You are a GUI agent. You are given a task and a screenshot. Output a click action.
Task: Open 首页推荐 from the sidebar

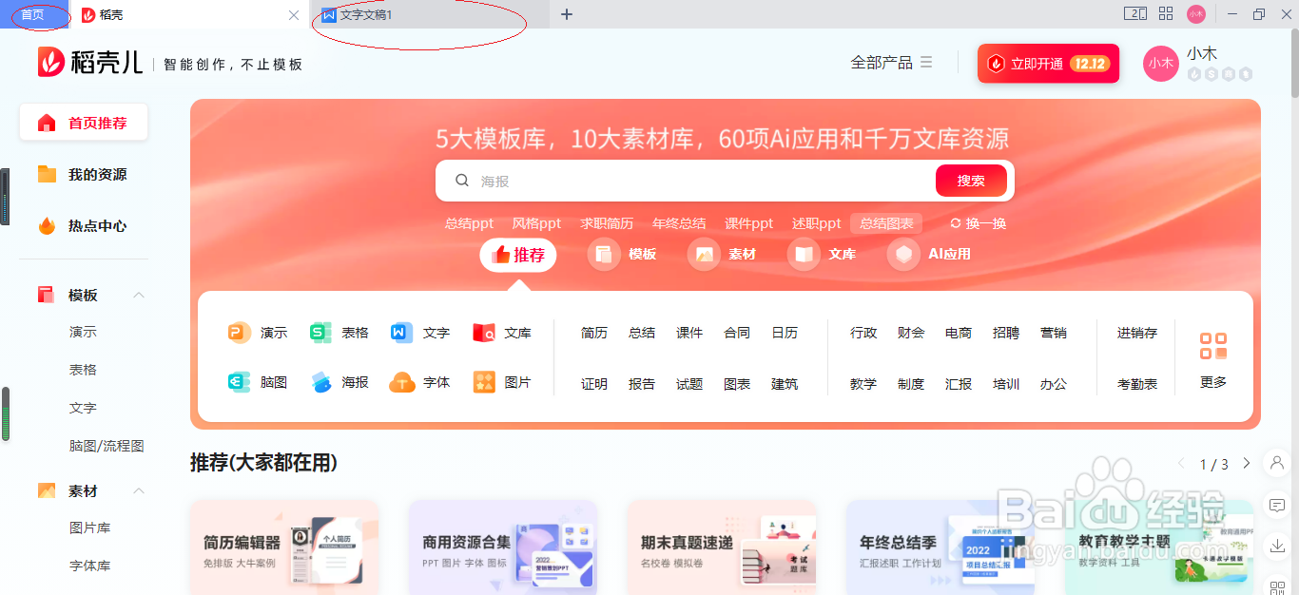84,122
